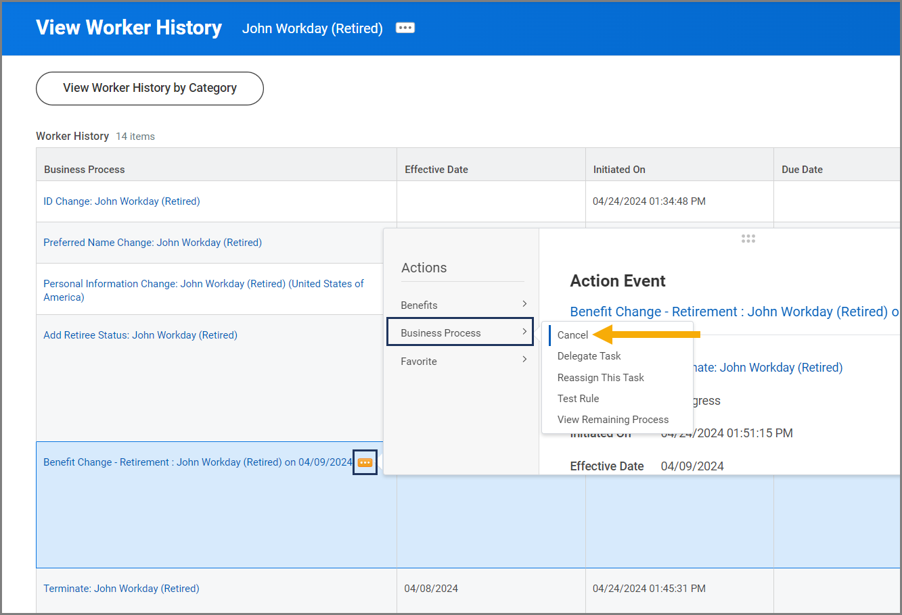Select Business Process in the Actions menu

(x=460, y=333)
